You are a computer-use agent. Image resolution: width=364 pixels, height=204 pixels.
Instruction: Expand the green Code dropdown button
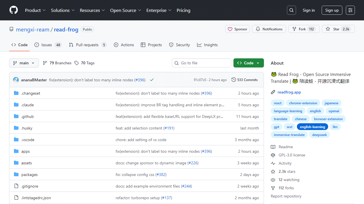[x=249, y=63]
